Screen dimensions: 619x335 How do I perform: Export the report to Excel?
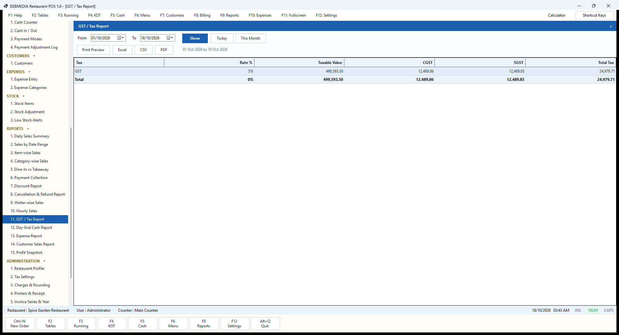[122, 50]
